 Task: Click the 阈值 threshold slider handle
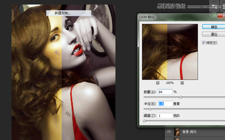pos(144,121)
